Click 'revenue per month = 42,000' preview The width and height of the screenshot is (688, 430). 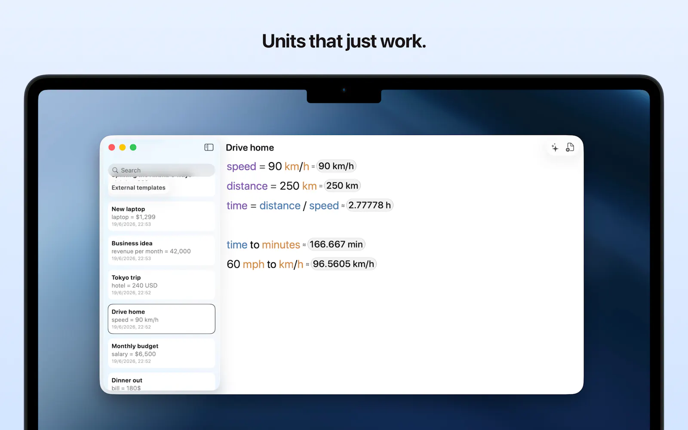pos(151,252)
